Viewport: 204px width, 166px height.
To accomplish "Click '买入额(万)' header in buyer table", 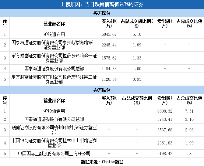I will (x=109, y=24).
